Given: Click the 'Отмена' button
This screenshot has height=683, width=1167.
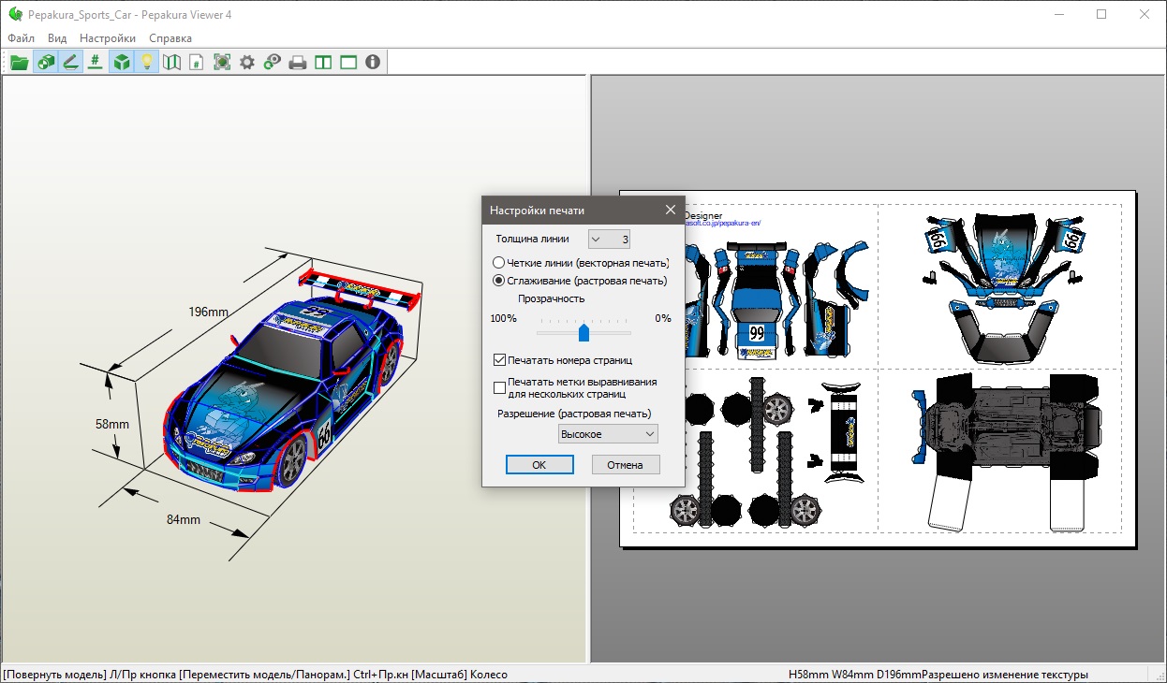Looking at the screenshot, I should pos(625,465).
